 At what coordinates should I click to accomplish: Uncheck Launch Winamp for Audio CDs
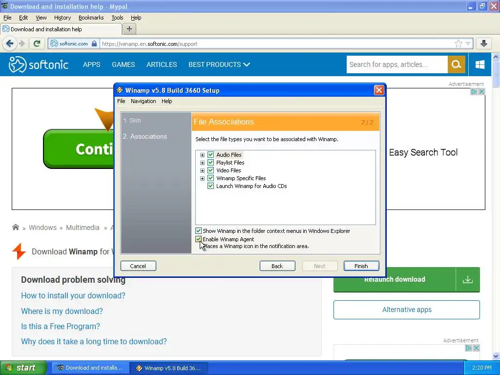[x=210, y=186]
